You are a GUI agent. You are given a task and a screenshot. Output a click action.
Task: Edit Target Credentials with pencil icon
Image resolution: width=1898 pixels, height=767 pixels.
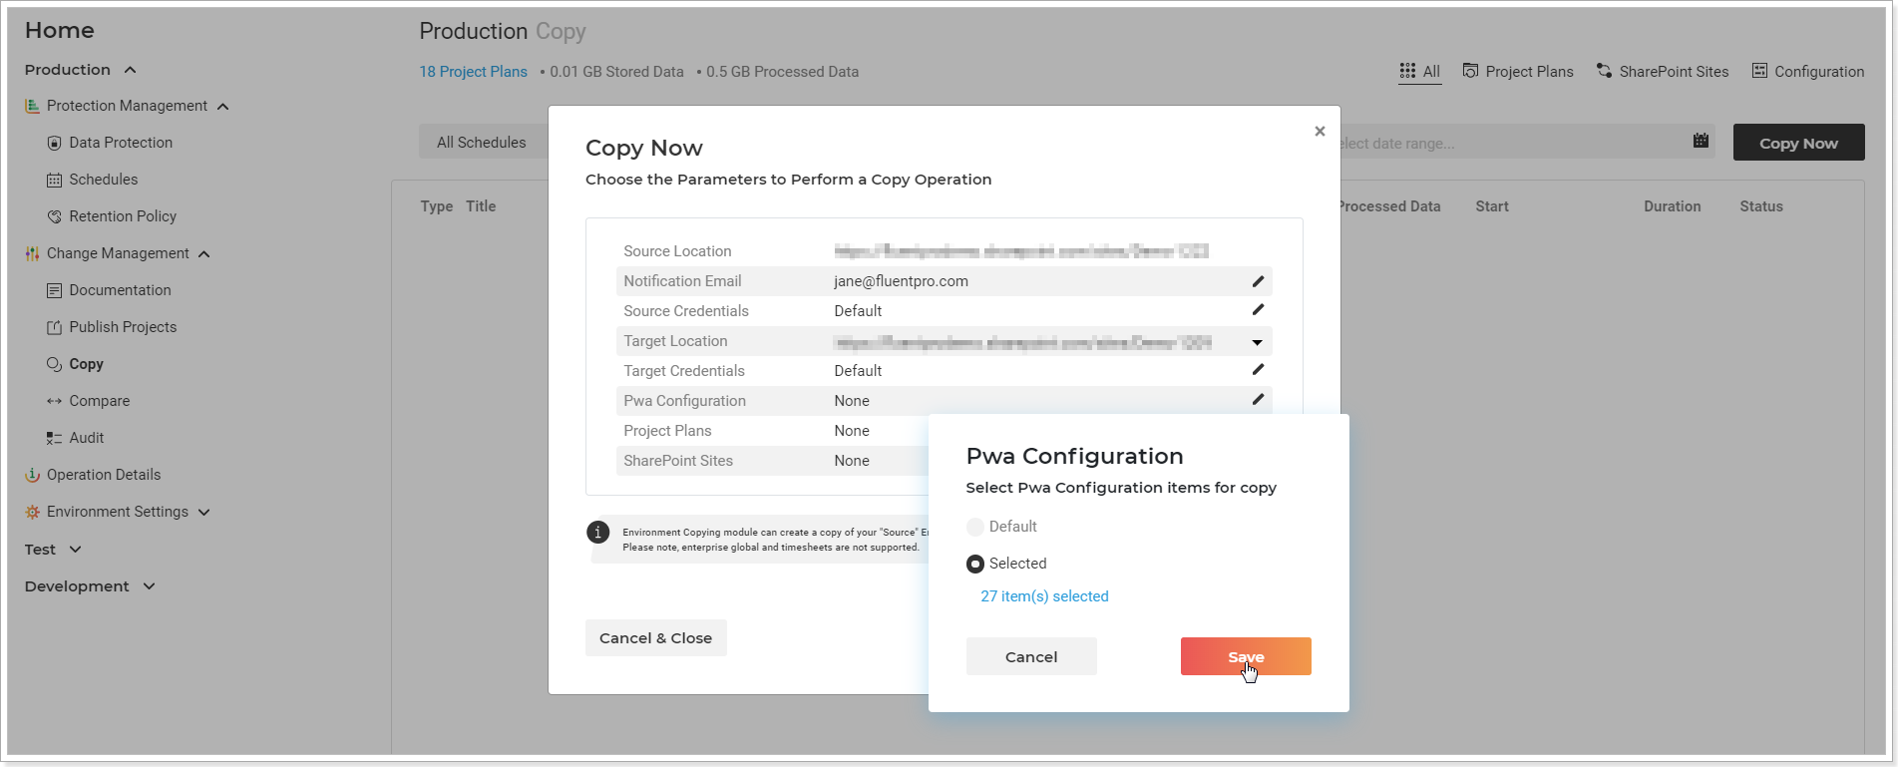click(1258, 370)
